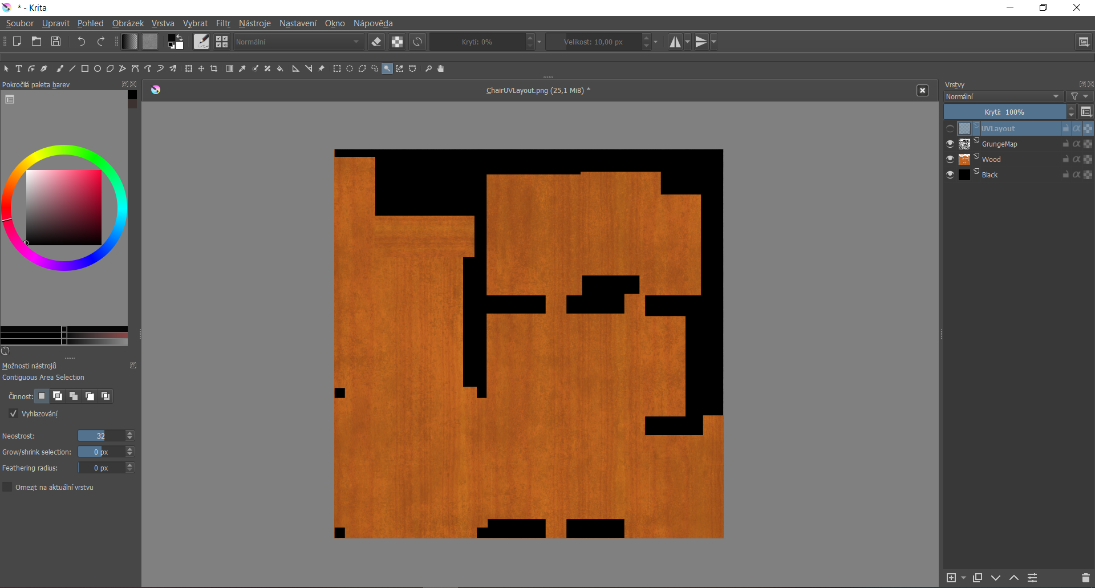Select the freehand Brush tool
Viewport: 1095px width, 588px height.
(60, 68)
